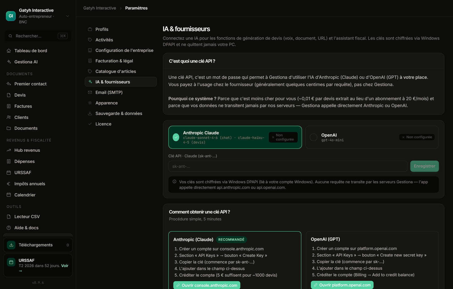Click the Aide & docs question icon
453x289 pixels.
(x=9, y=228)
